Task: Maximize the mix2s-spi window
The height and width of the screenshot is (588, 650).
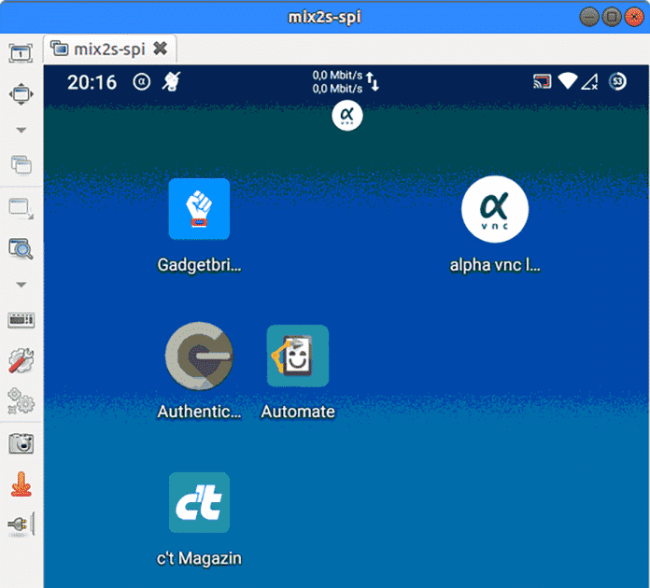Action: click(x=612, y=17)
